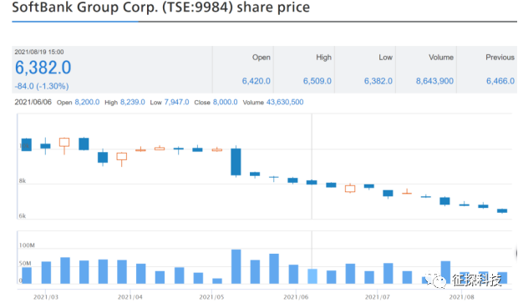Viewport: 518px width, 303px height.
Task: Click the current share price 6,382.0
Action: (43, 68)
